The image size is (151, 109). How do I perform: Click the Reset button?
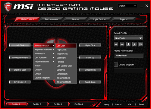(141, 104)
